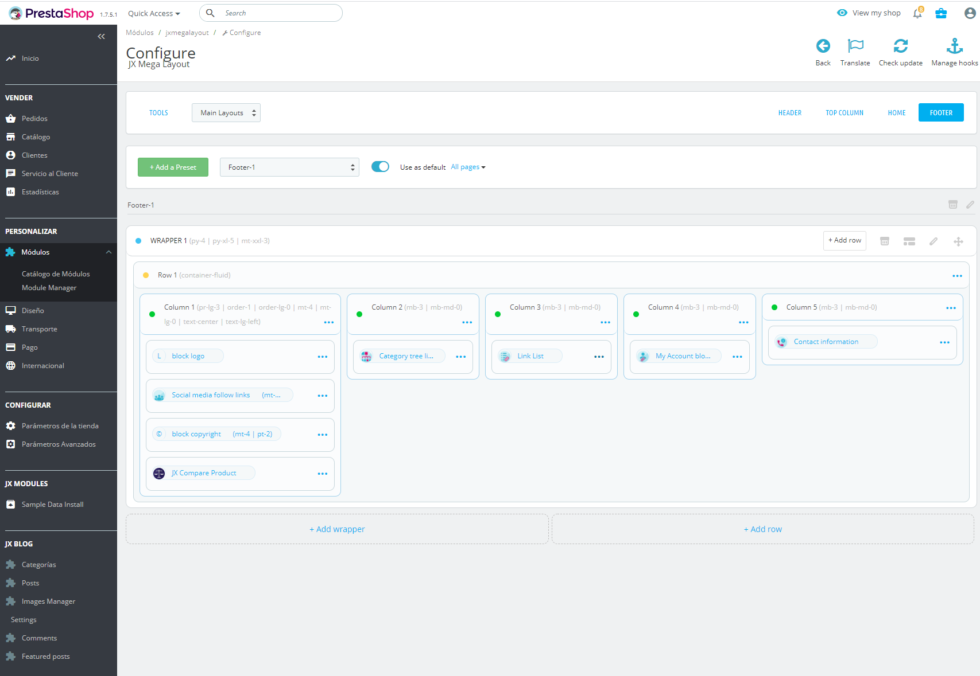This screenshot has height=676, width=980.
Task: Click the archive icon on Wrapper 1
Action: coord(885,241)
